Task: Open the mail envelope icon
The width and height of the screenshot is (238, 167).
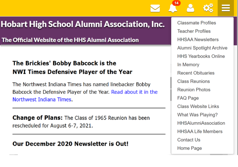Action: click(155, 8)
